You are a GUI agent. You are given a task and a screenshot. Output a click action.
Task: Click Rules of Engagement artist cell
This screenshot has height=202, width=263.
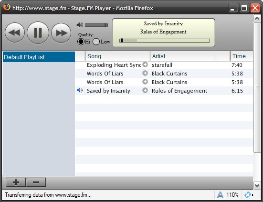point(179,91)
